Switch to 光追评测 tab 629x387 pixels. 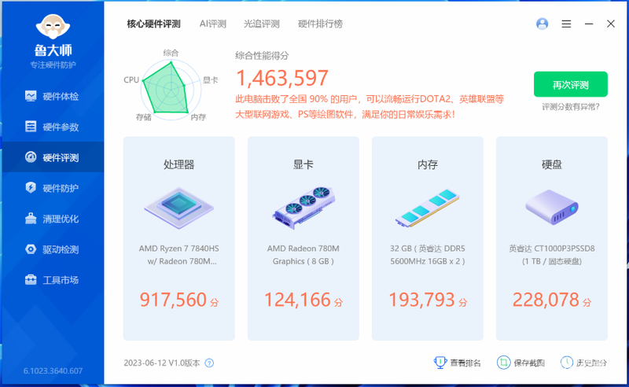point(262,24)
